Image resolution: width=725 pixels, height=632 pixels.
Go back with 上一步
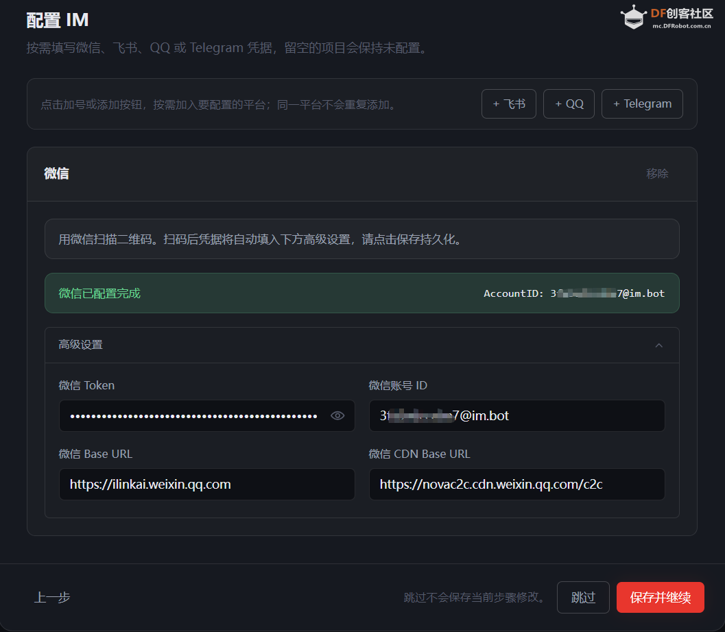pyautogui.click(x=52, y=597)
